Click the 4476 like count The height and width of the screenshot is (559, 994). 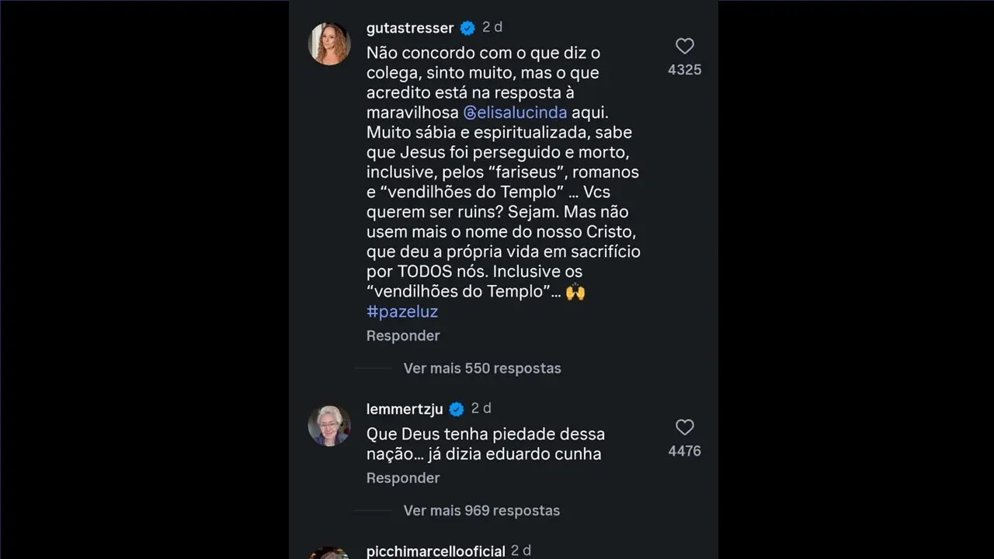[684, 450]
